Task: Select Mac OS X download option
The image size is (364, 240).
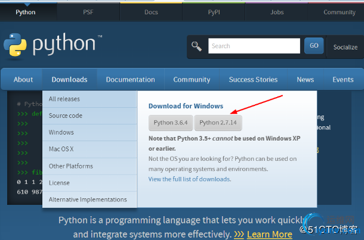Action: tap(61, 149)
